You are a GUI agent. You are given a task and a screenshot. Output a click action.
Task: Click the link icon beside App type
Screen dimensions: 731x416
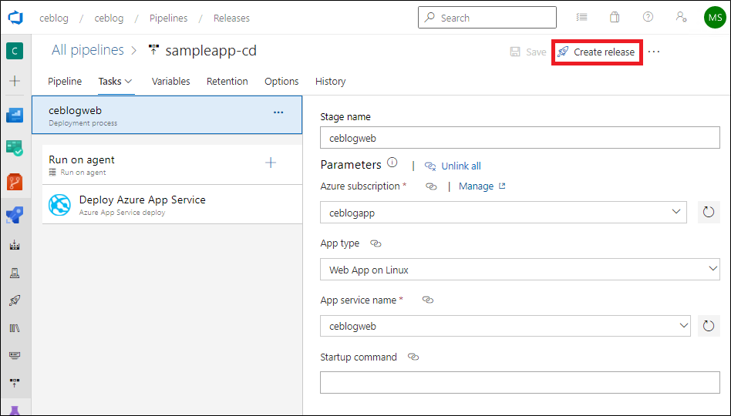tap(376, 243)
